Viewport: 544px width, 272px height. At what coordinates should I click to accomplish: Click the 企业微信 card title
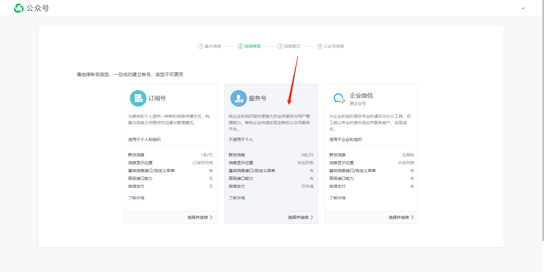click(361, 96)
